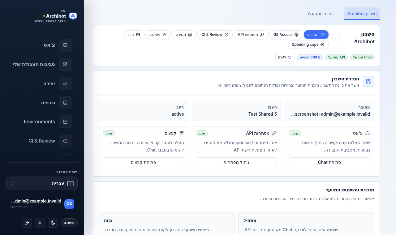This screenshot has width=396, height=235.
Task: Select the מפתחות API section pill
Action: click(x=251, y=35)
